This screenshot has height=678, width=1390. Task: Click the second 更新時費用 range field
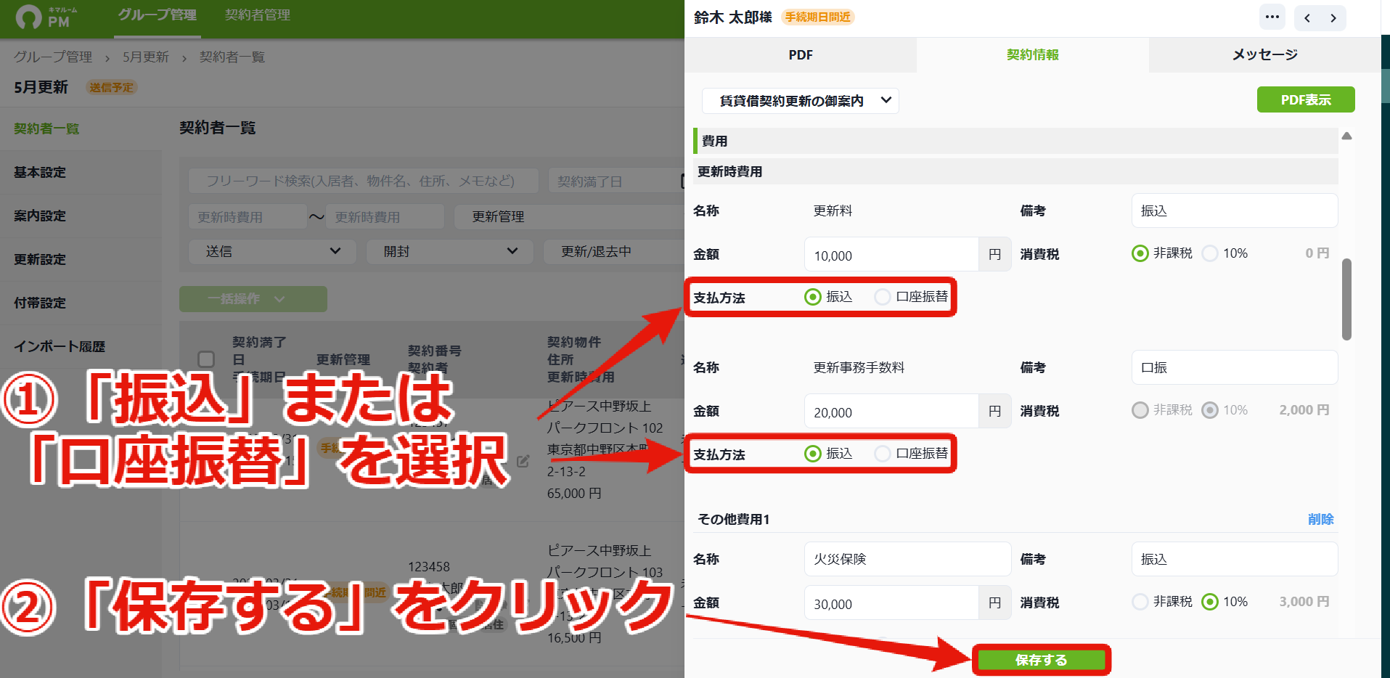point(385,216)
